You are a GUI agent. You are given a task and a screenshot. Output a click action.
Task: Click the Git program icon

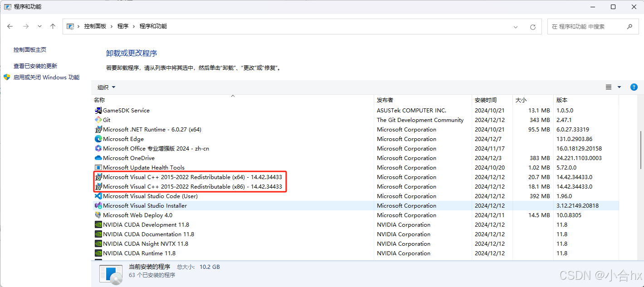coord(98,120)
